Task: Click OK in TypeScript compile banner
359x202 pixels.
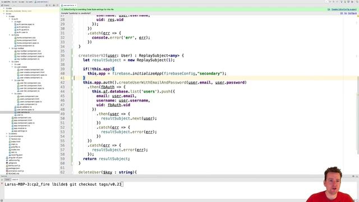Action: pyautogui.click(x=342, y=13)
